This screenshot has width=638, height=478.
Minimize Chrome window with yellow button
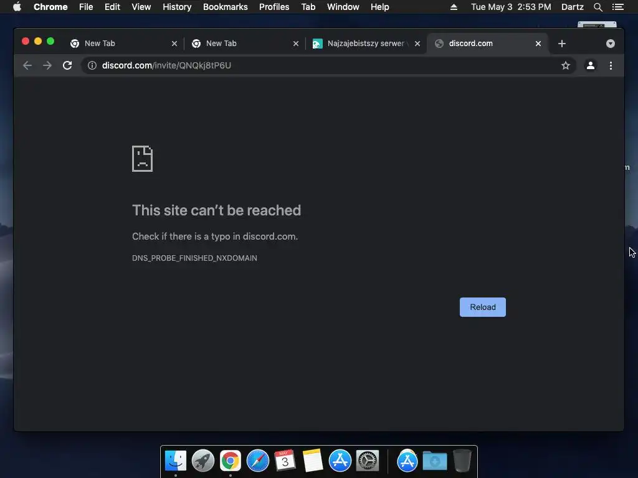[38, 41]
